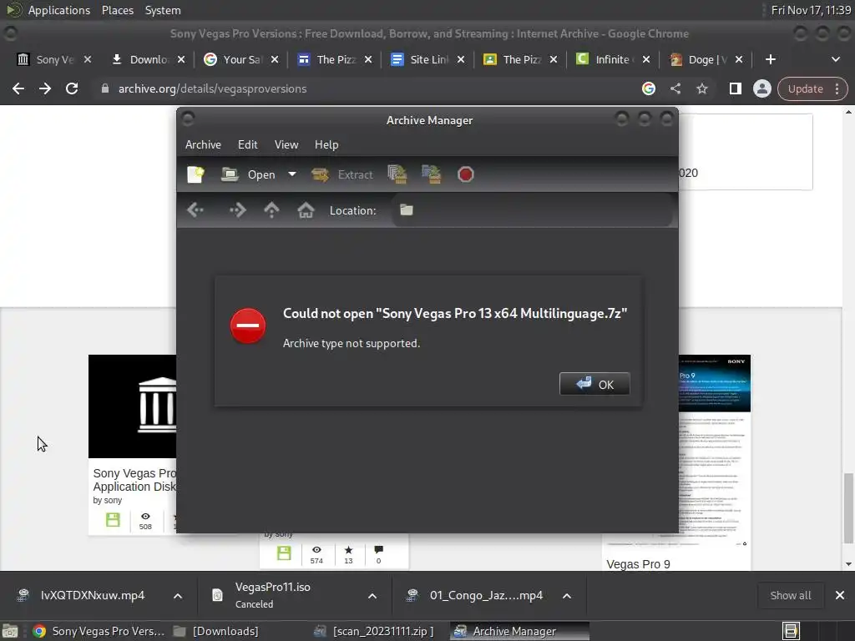Click Chrome's forward arrow
Screen dimensions: 855x641
click(x=45, y=88)
